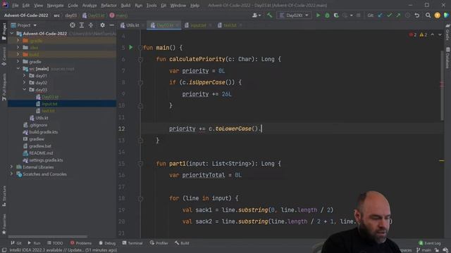Screen dimensions: 451x253
Task: Click the day03 breadcrumb in navigation bar
Action: coord(70,15)
